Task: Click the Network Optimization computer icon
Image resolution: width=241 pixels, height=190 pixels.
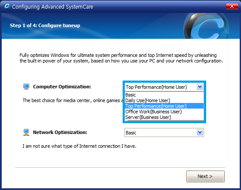Action: 26,132
